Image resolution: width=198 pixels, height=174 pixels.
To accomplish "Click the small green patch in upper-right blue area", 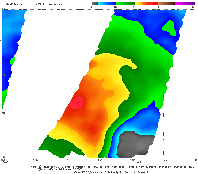I will pyautogui.click(x=170, y=28).
